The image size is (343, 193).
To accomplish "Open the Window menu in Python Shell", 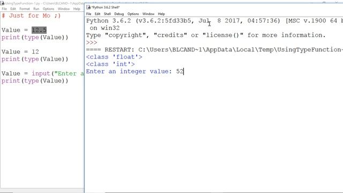I will coord(148,14).
